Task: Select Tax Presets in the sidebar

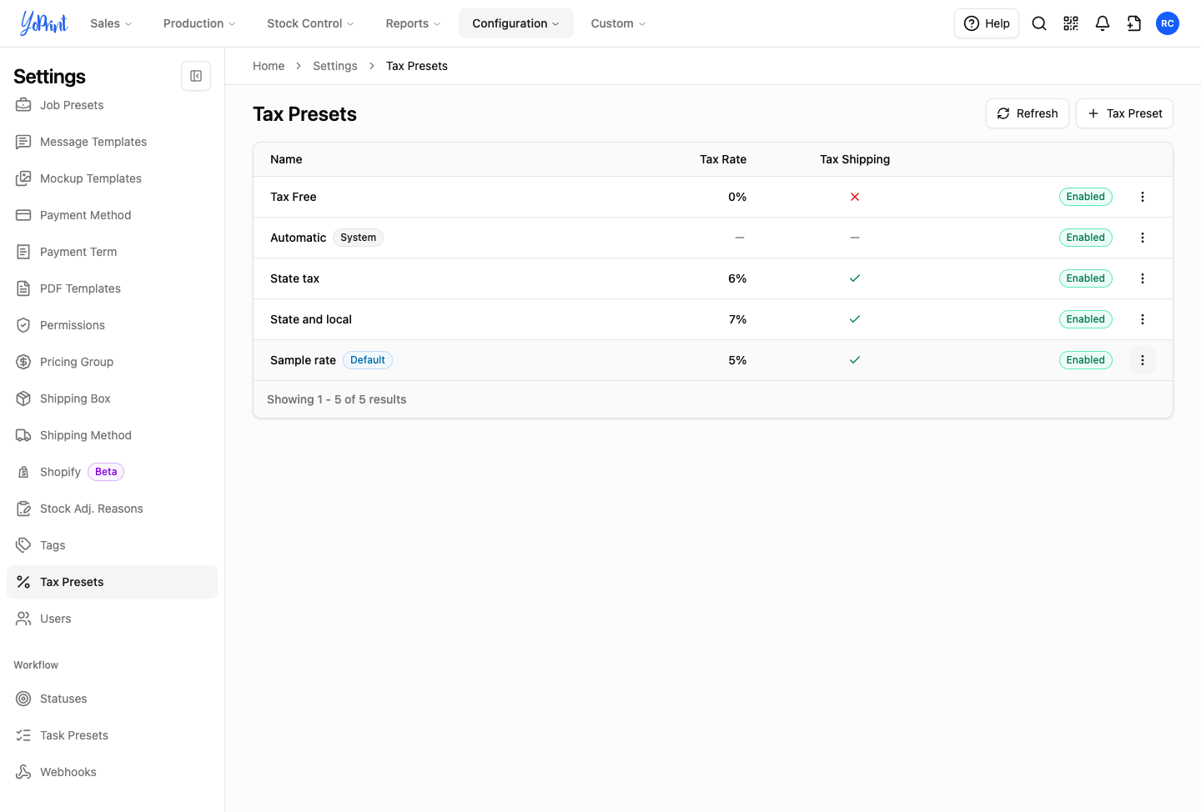Action: coord(112,582)
